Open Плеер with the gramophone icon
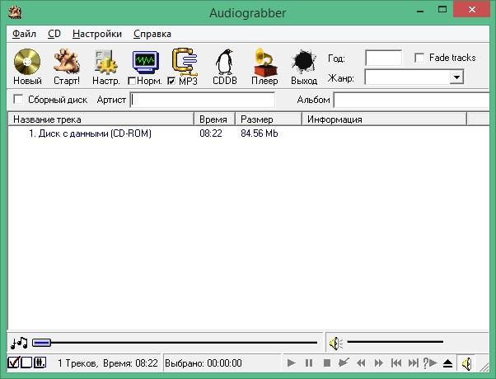This screenshot has height=379, width=496. 265,62
